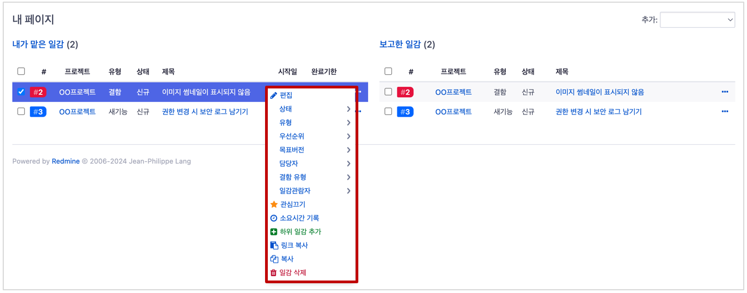Viewport: 747px width, 293px height.
Task: Open the 추가 block dropdown
Action: [x=697, y=20]
